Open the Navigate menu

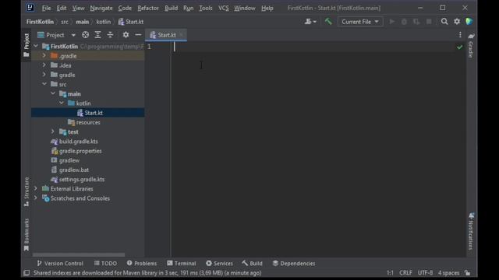coord(101,8)
